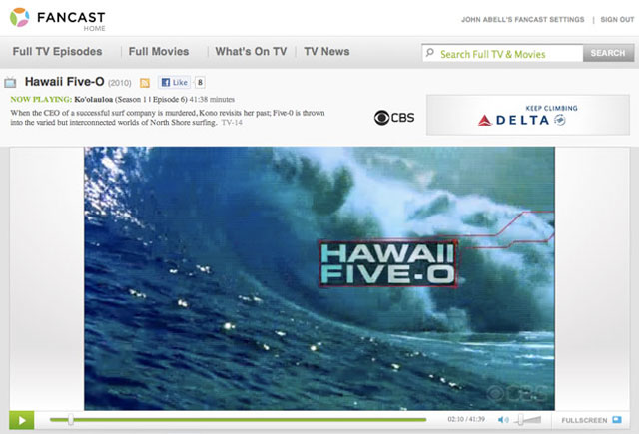Click the CBS eye network logo
The height and width of the screenshot is (434, 639).
pos(394,118)
